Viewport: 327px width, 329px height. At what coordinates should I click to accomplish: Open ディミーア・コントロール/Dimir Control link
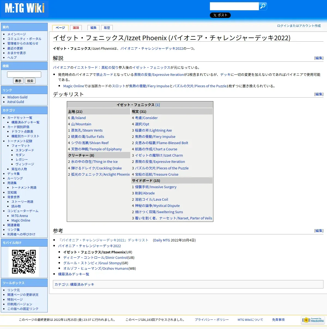pyautogui.click(x=95, y=258)
